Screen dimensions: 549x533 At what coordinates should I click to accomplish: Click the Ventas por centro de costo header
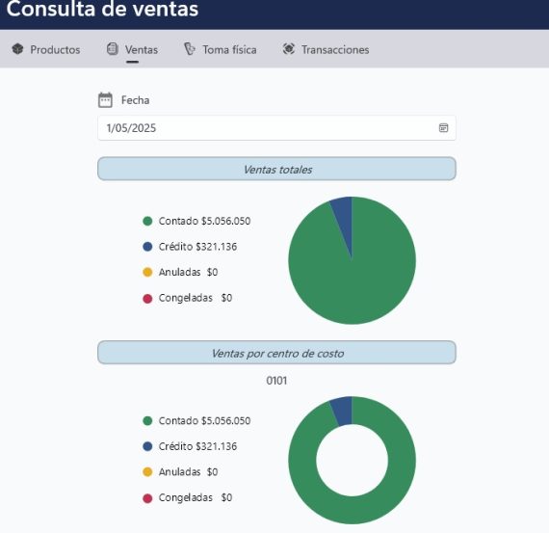pos(276,353)
